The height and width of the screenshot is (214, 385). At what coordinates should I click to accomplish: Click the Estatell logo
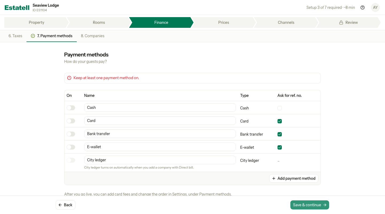(x=17, y=8)
